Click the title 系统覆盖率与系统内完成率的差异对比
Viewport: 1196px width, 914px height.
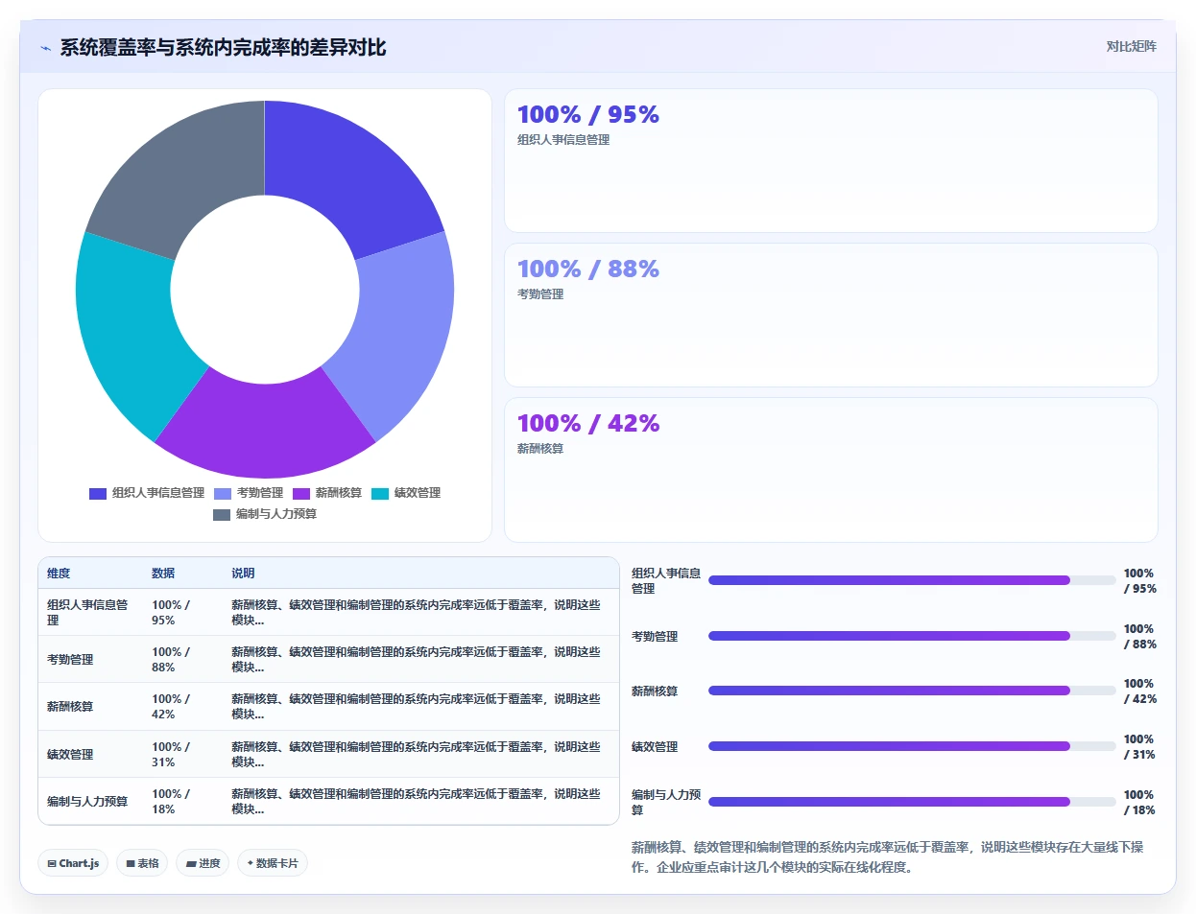pos(223,48)
